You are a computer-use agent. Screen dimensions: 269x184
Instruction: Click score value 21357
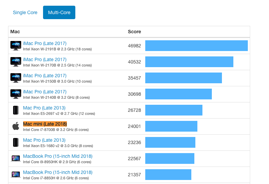pos(134,175)
